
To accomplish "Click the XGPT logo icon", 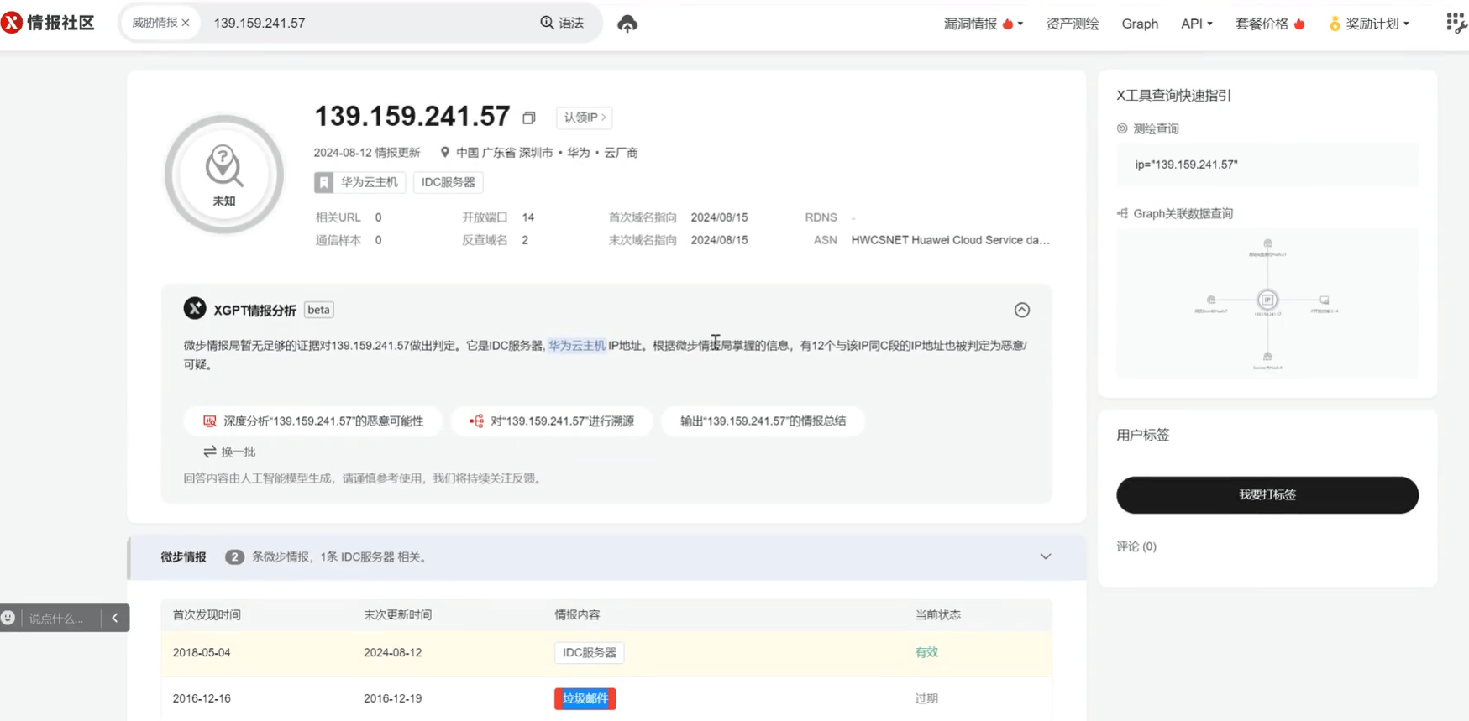I will click(195, 309).
